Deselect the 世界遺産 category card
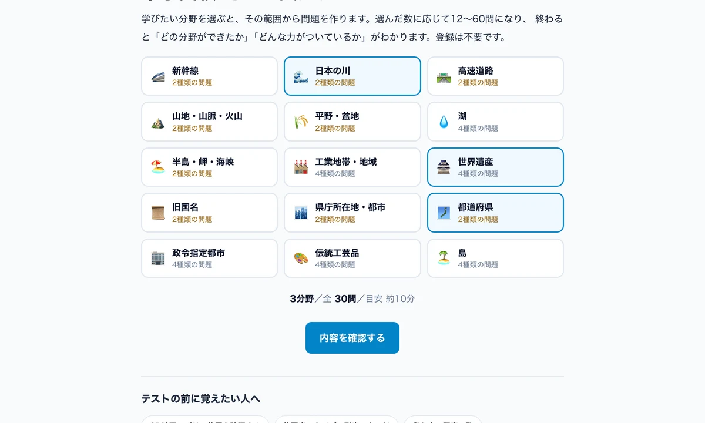 495,167
